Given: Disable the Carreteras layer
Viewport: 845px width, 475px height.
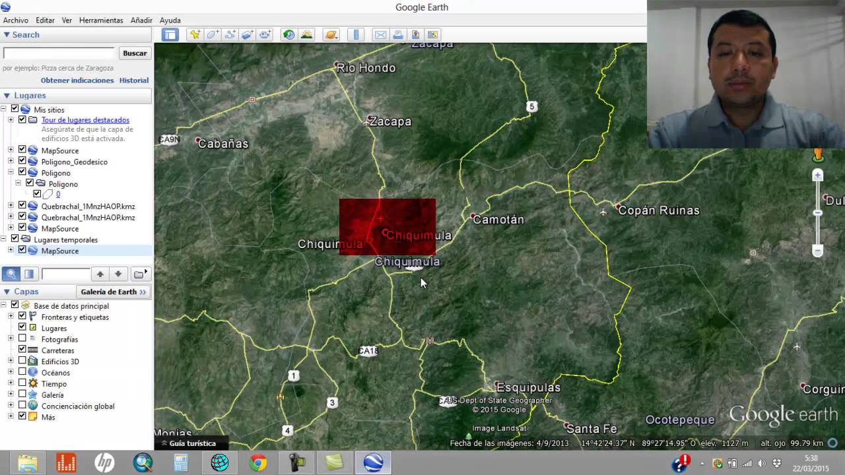Looking at the screenshot, I should [x=22, y=350].
